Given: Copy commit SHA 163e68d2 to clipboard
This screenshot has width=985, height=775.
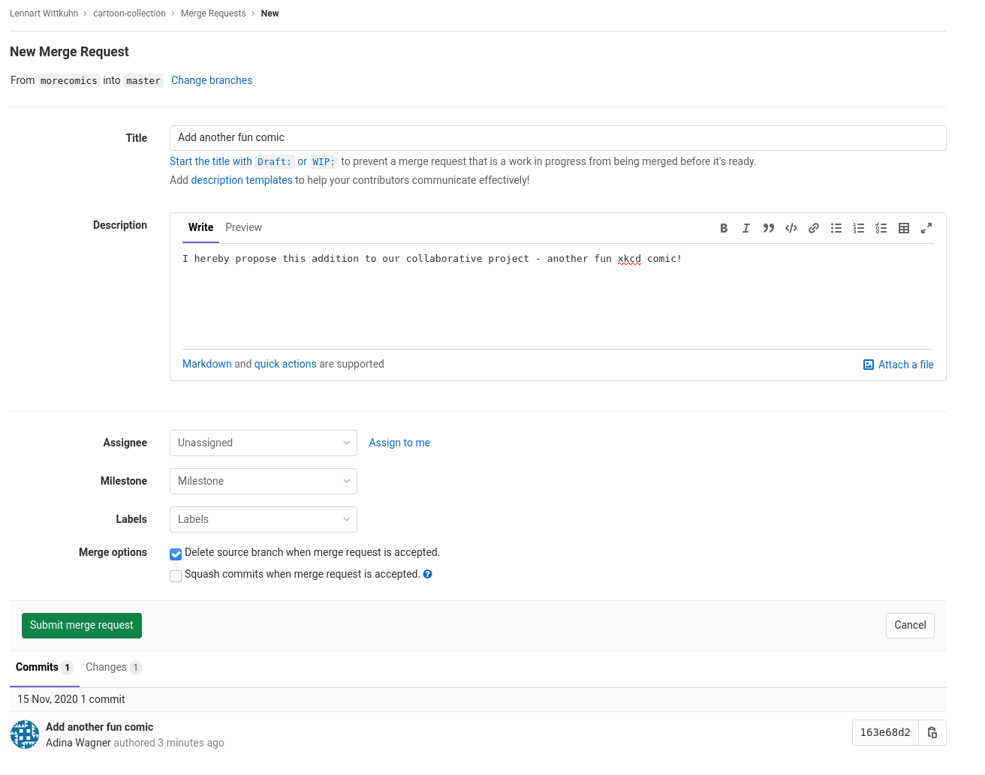Looking at the screenshot, I should pyautogui.click(x=932, y=733).
